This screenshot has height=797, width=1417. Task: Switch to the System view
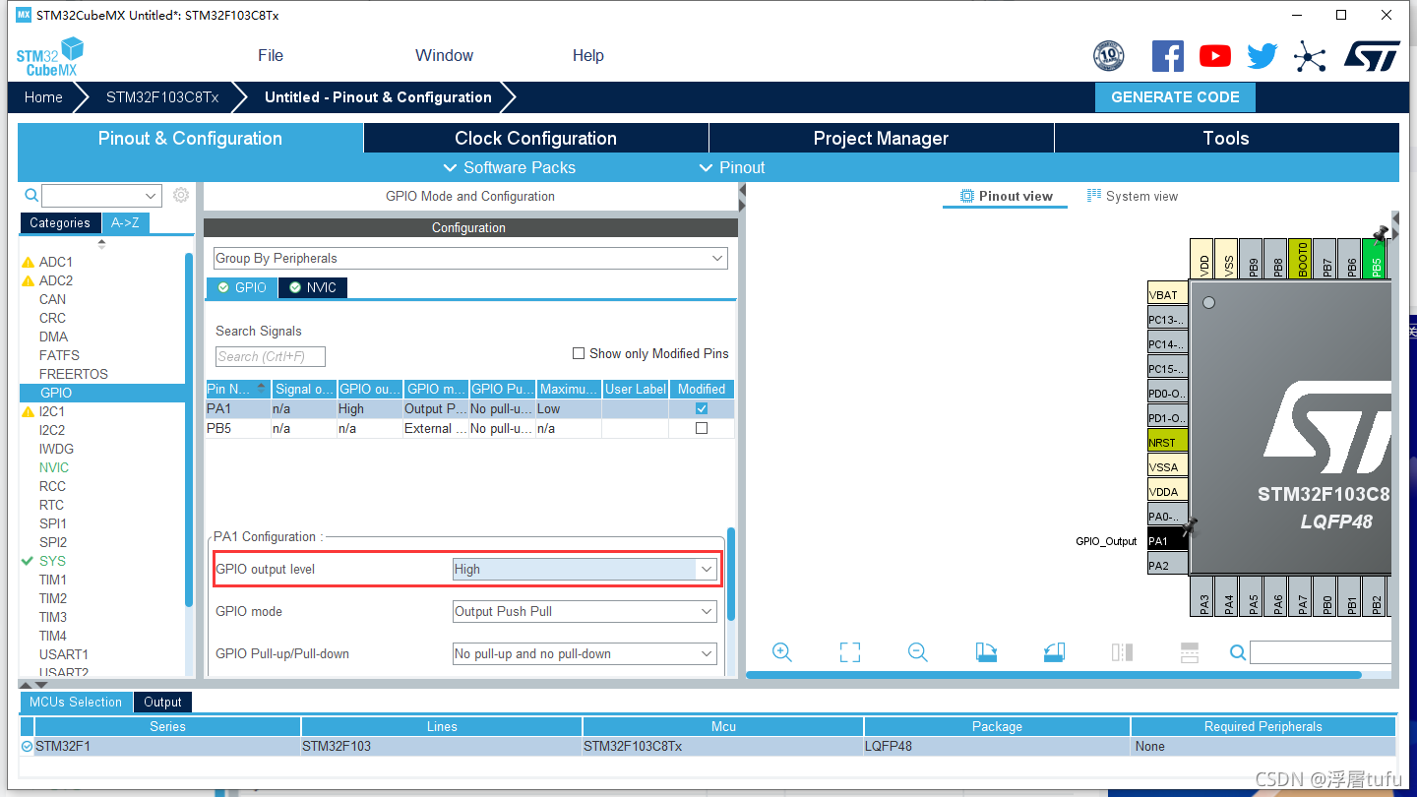(1132, 196)
